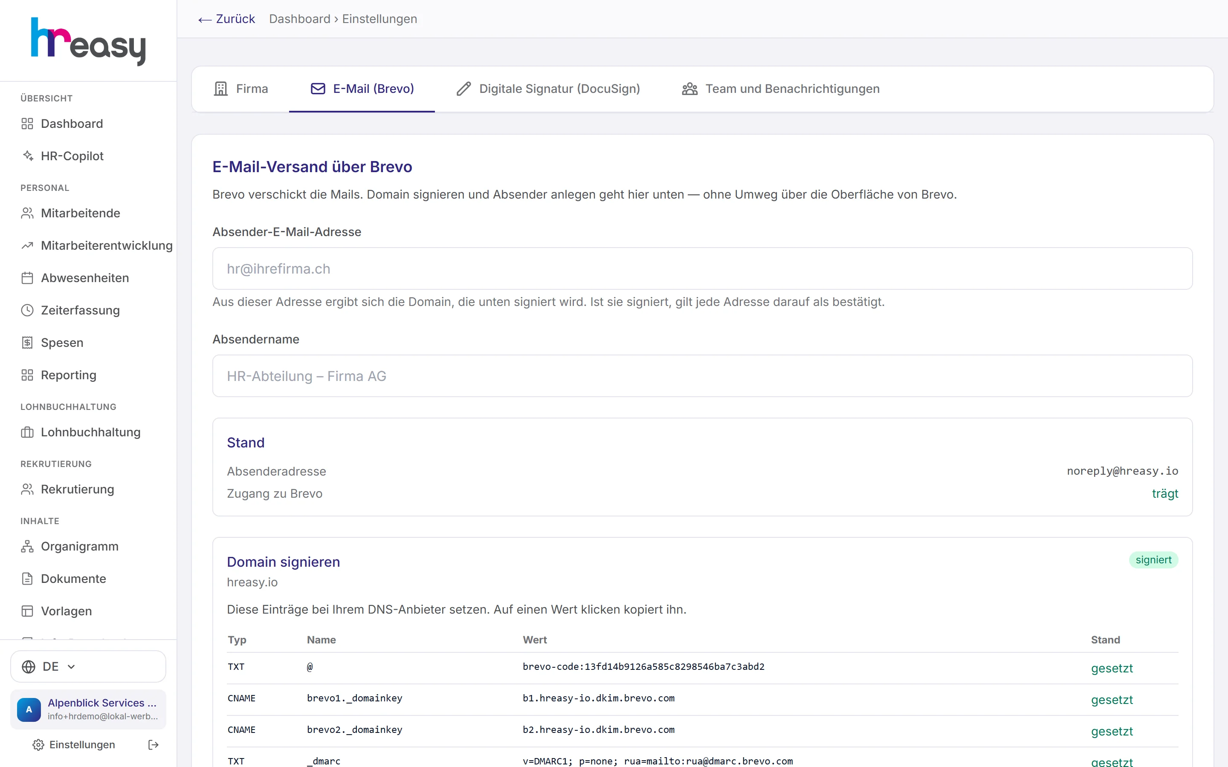
Task: Click the trägt status next to Zugang zu Brevo
Action: tap(1165, 493)
